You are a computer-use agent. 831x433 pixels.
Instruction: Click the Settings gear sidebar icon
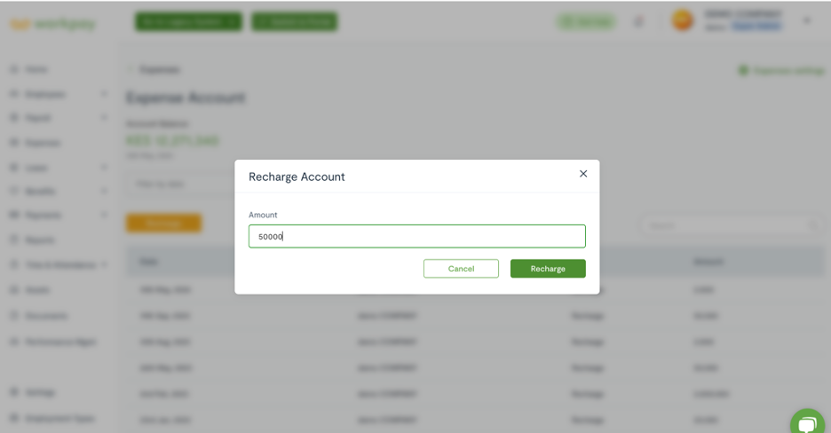tap(14, 392)
